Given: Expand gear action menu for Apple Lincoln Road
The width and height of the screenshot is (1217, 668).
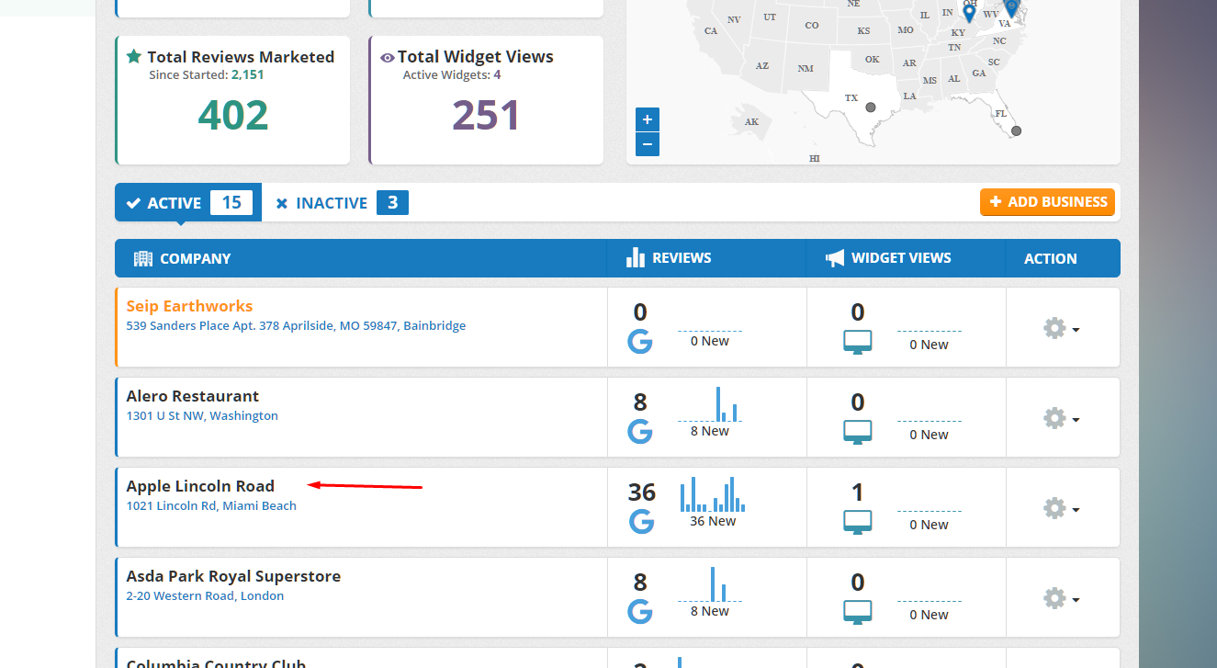Looking at the screenshot, I should (1061, 508).
